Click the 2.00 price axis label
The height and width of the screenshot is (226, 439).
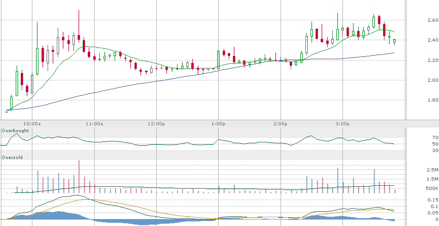click(433, 80)
